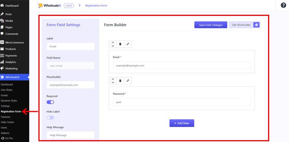Click the Add New button
289x142 pixels.
[182, 123]
